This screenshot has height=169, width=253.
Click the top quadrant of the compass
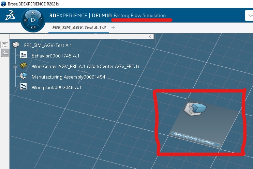coord(33,13)
